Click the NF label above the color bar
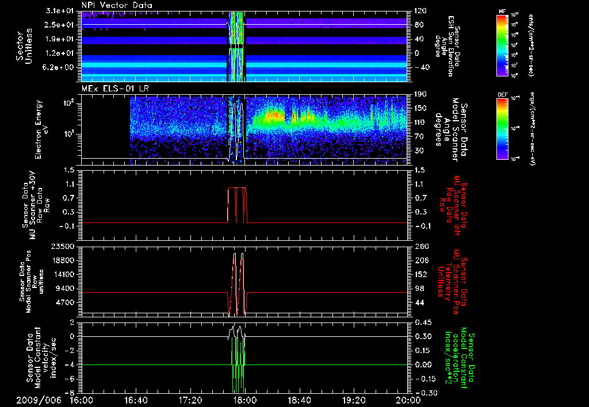589x407 pixels. (x=502, y=11)
